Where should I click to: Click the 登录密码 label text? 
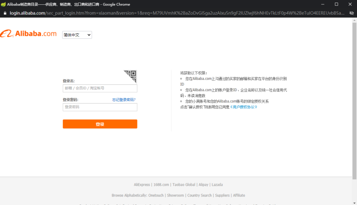[x=70, y=100]
